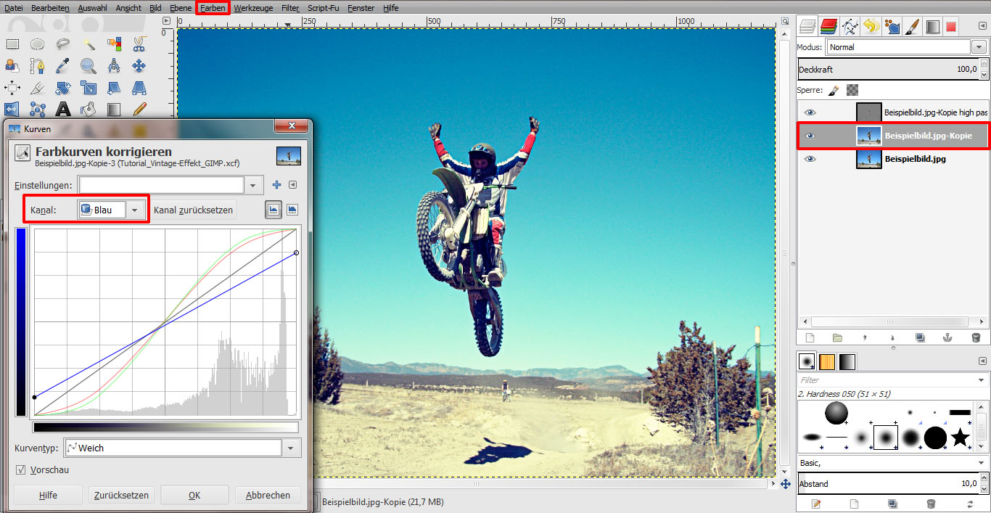Pick the Color Picker eyedropper tool
This screenshot has width=991, height=513.
[62, 66]
